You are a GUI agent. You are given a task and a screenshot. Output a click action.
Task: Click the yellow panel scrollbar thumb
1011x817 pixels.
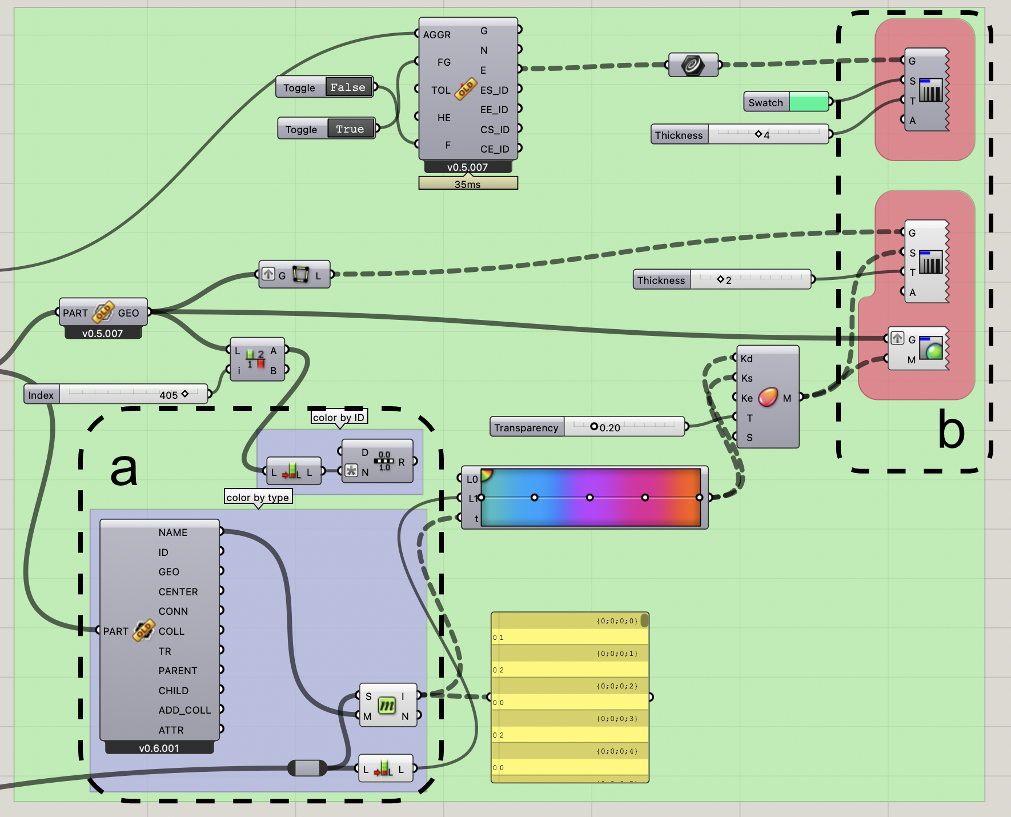click(644, 620)
